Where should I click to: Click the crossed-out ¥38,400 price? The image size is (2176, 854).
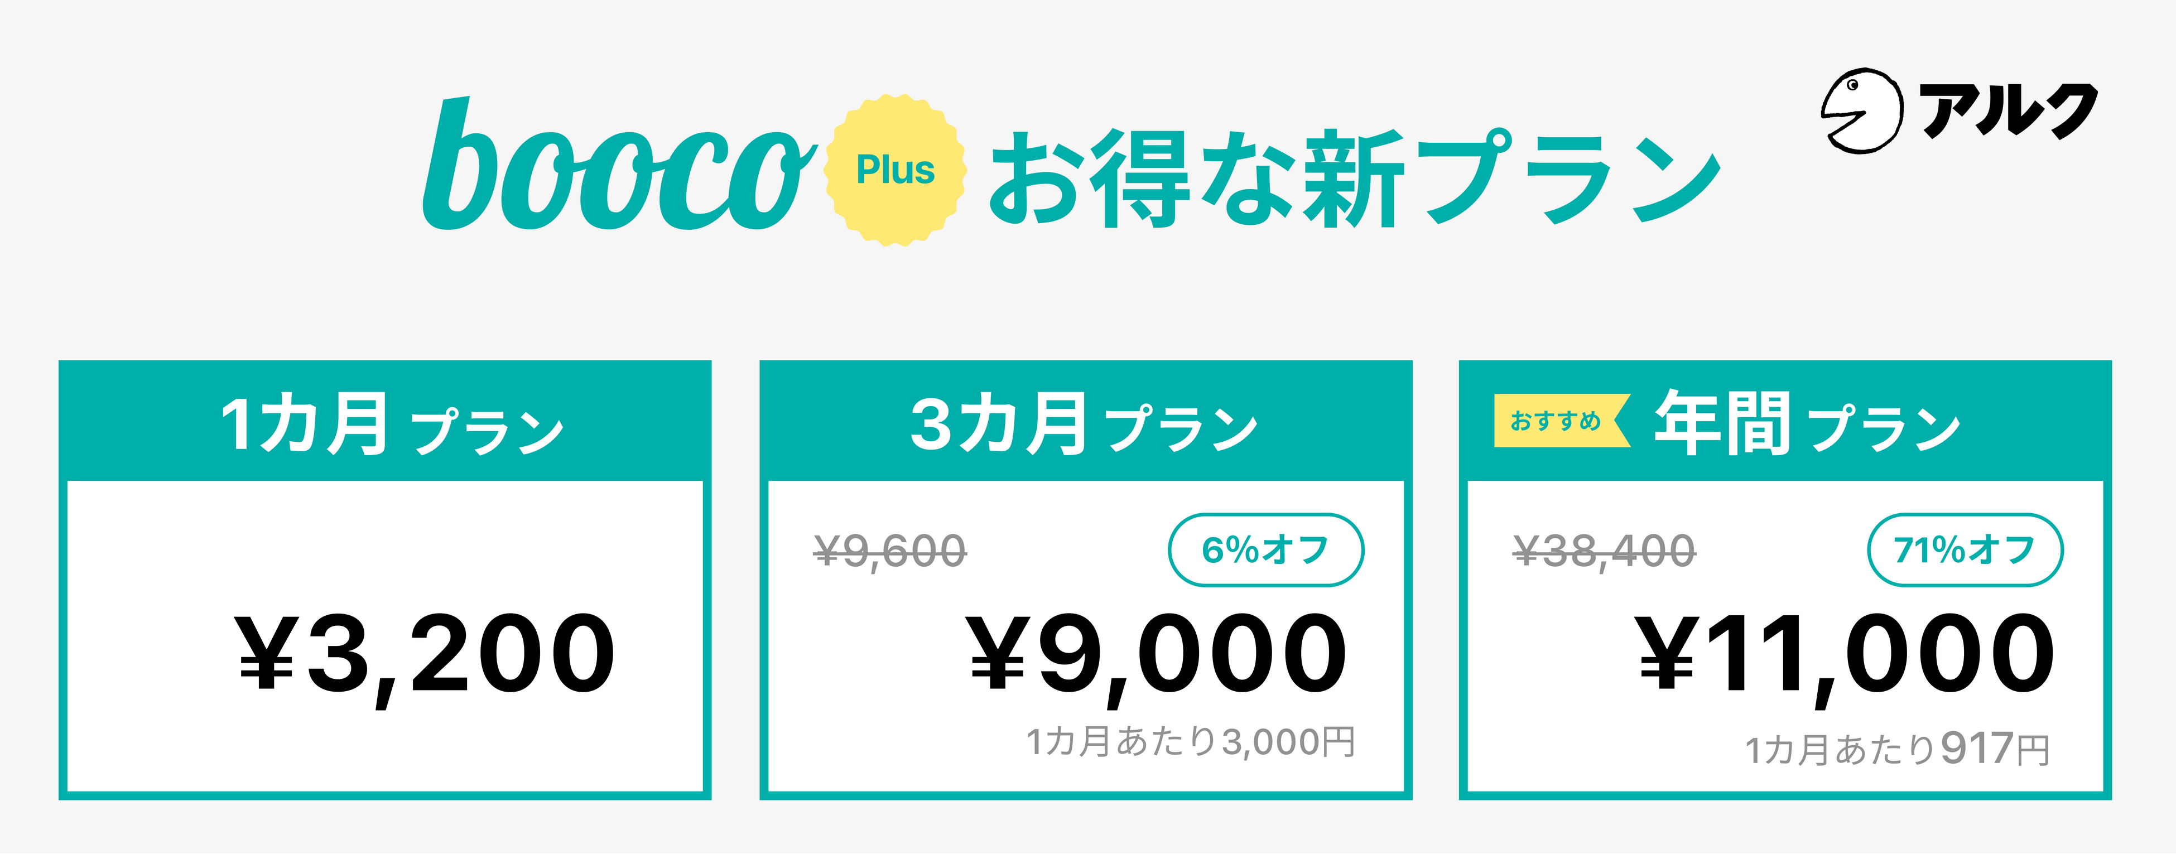[1604, 552]
